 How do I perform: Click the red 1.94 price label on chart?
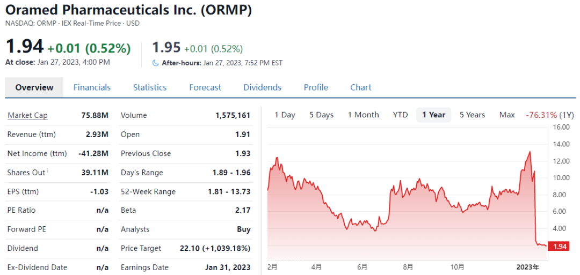coord(560,246)
